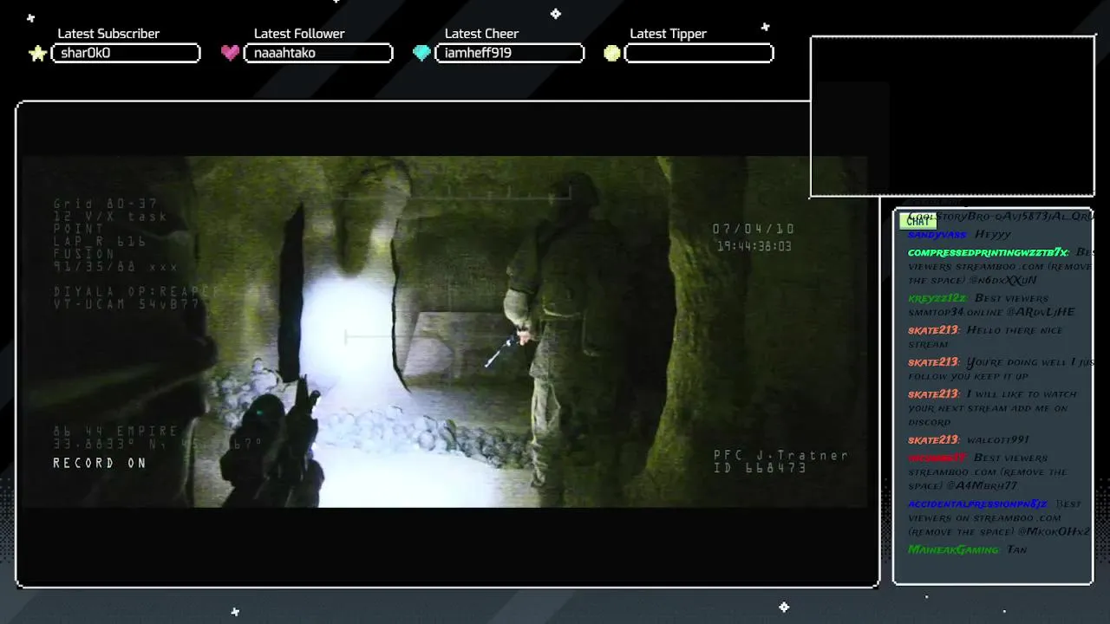This screenshot has height=624, width=1110.
Task: Click the 19:44:38:03 timecode in video
Action: [x=754, y=246]
